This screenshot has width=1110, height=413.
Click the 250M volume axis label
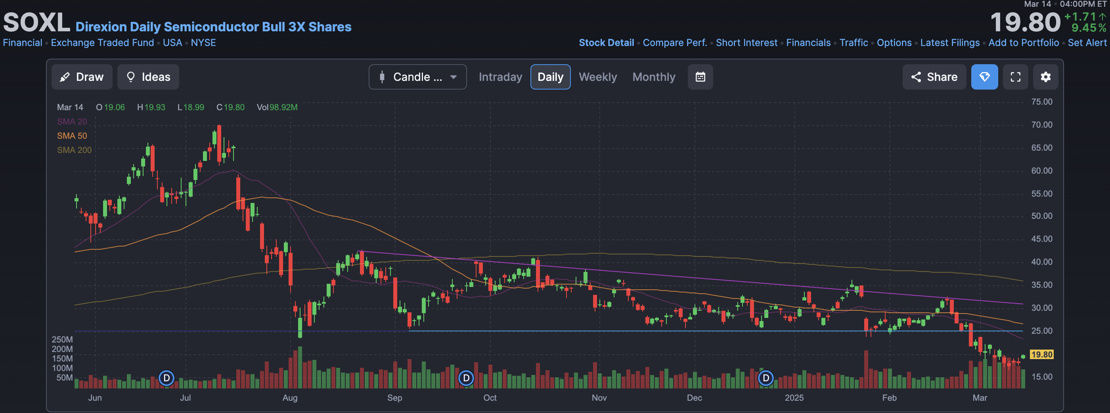pyautogui.click(x=62, y=339)
